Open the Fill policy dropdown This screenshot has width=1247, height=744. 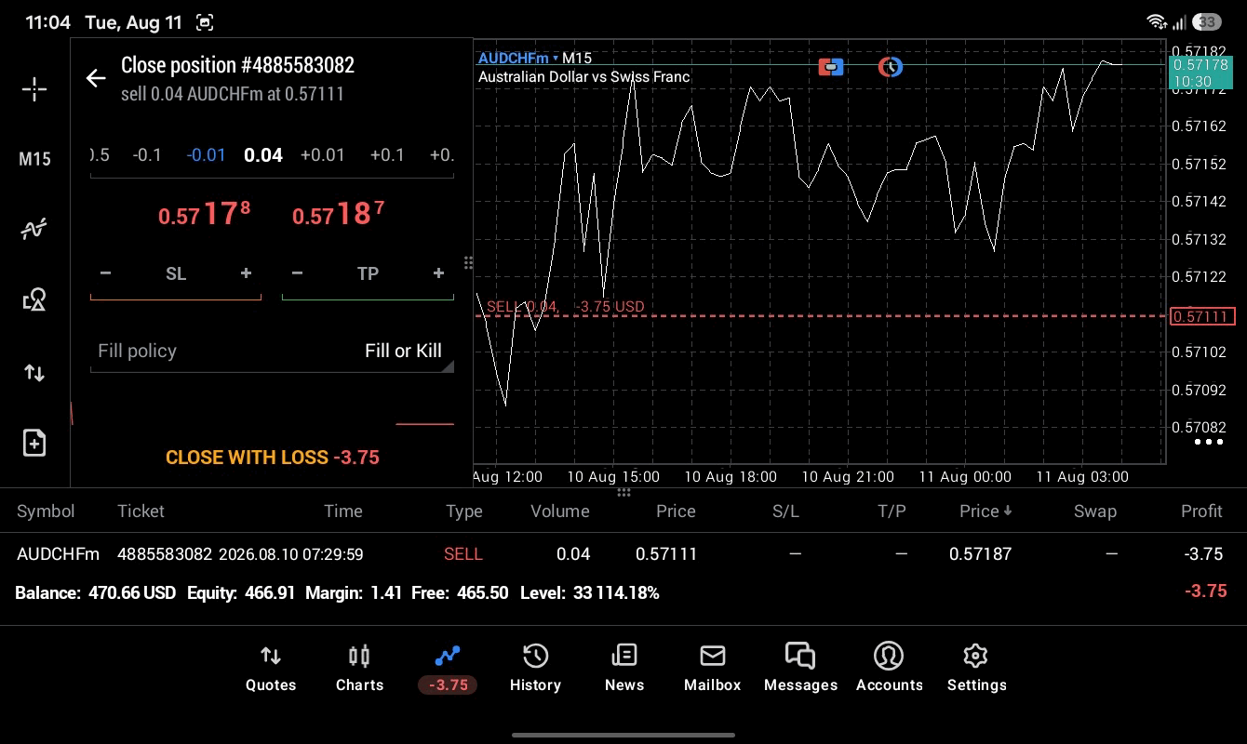[x=271, y=351]
